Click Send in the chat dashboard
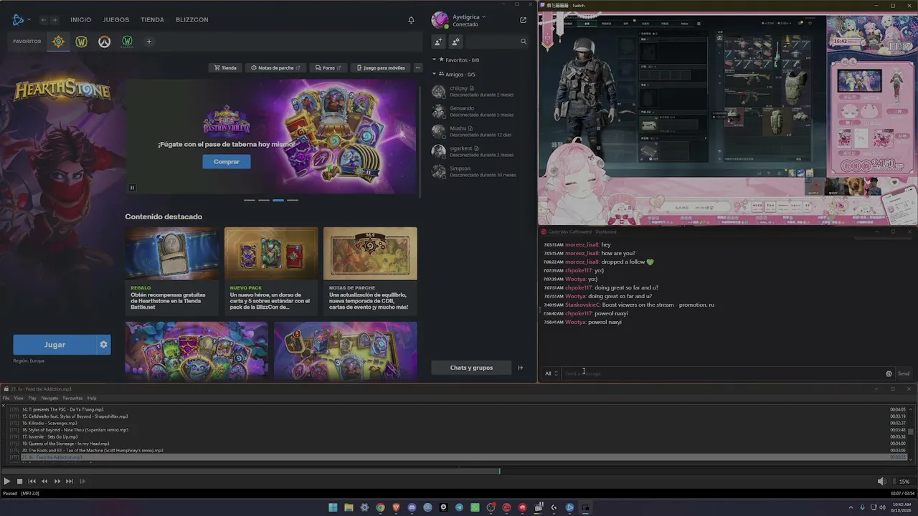 tap(904, 373)
